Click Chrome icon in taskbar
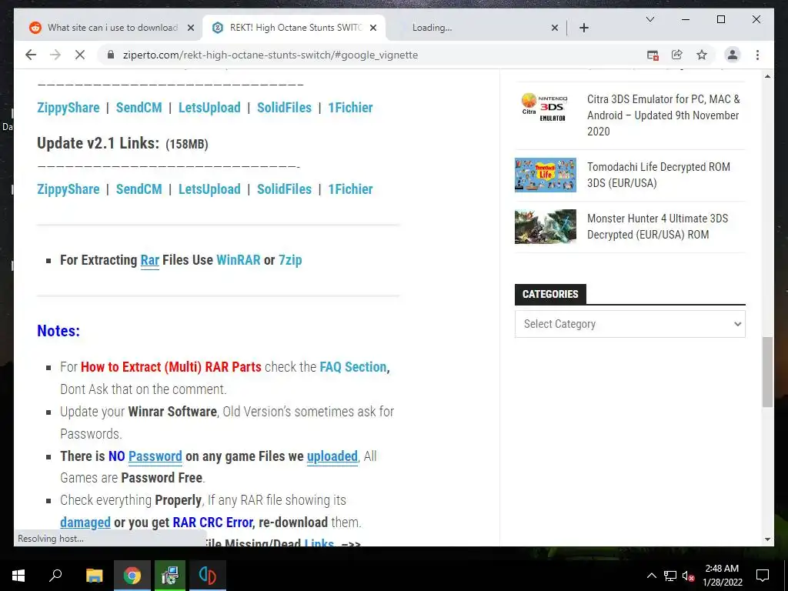 click(x=132, y=576)
